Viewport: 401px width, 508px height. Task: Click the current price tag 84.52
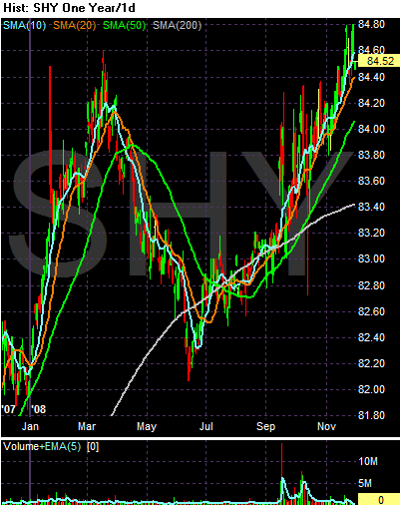[378, 61]
